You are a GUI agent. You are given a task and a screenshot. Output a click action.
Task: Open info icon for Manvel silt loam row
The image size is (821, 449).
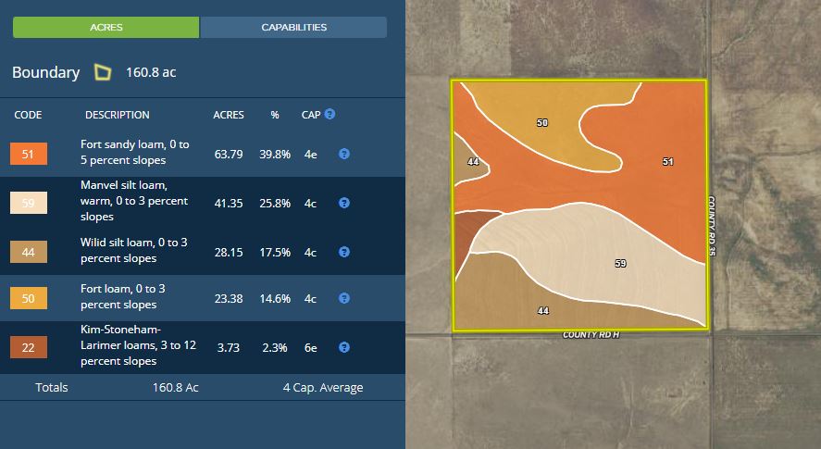[x=343, y=202]
